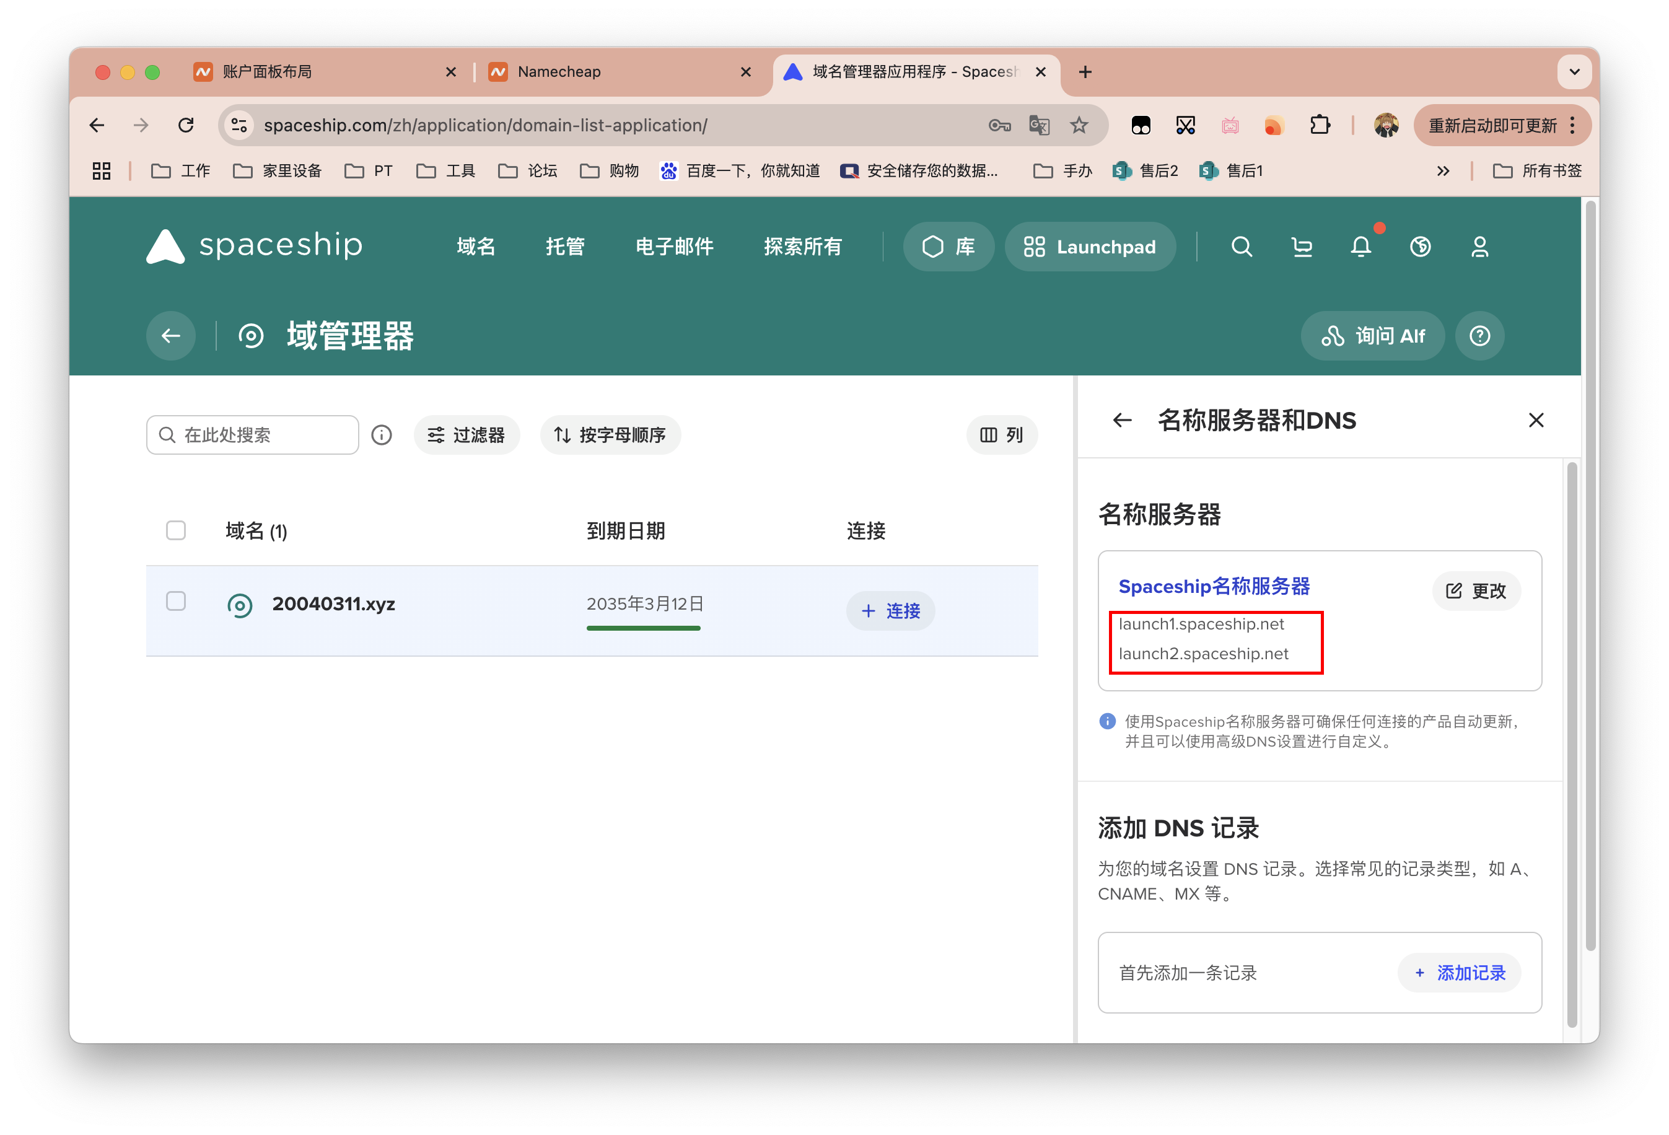The height and width of the screenshot is (1135, 1669).
Task: Open the notifications bell
Action: (1361, 247)
